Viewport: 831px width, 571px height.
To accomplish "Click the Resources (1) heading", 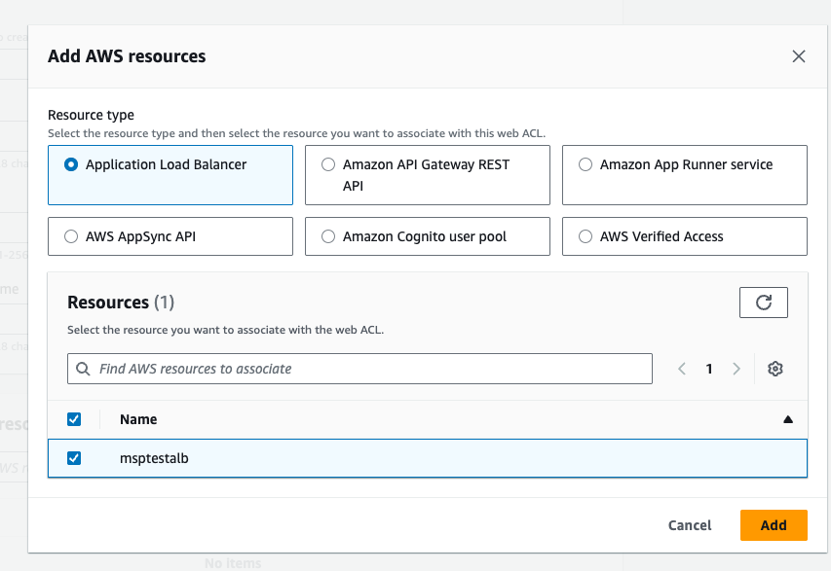I will [x=121, y=303].
